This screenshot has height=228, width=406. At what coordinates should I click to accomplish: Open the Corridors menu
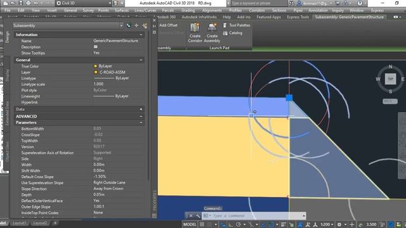point(257,11)
